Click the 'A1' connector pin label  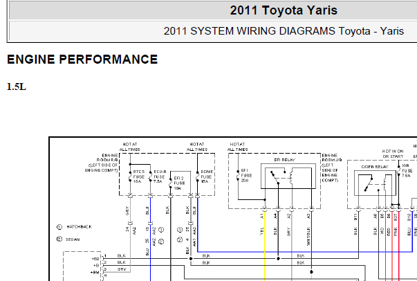pos(262,216)
